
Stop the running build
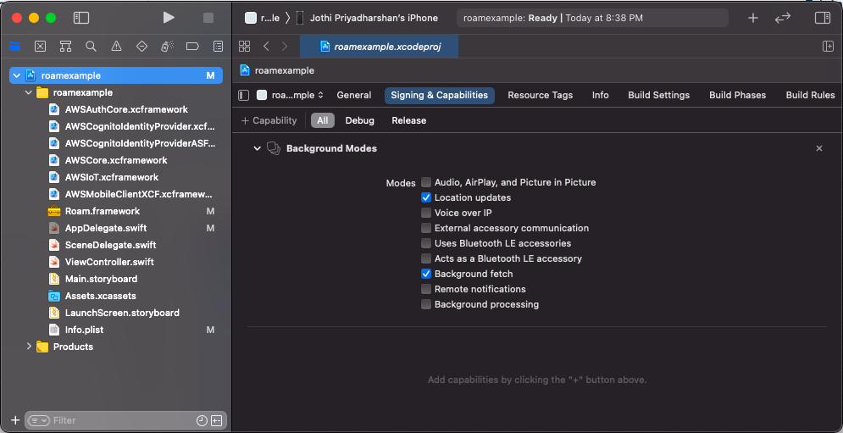coord(208,18)
